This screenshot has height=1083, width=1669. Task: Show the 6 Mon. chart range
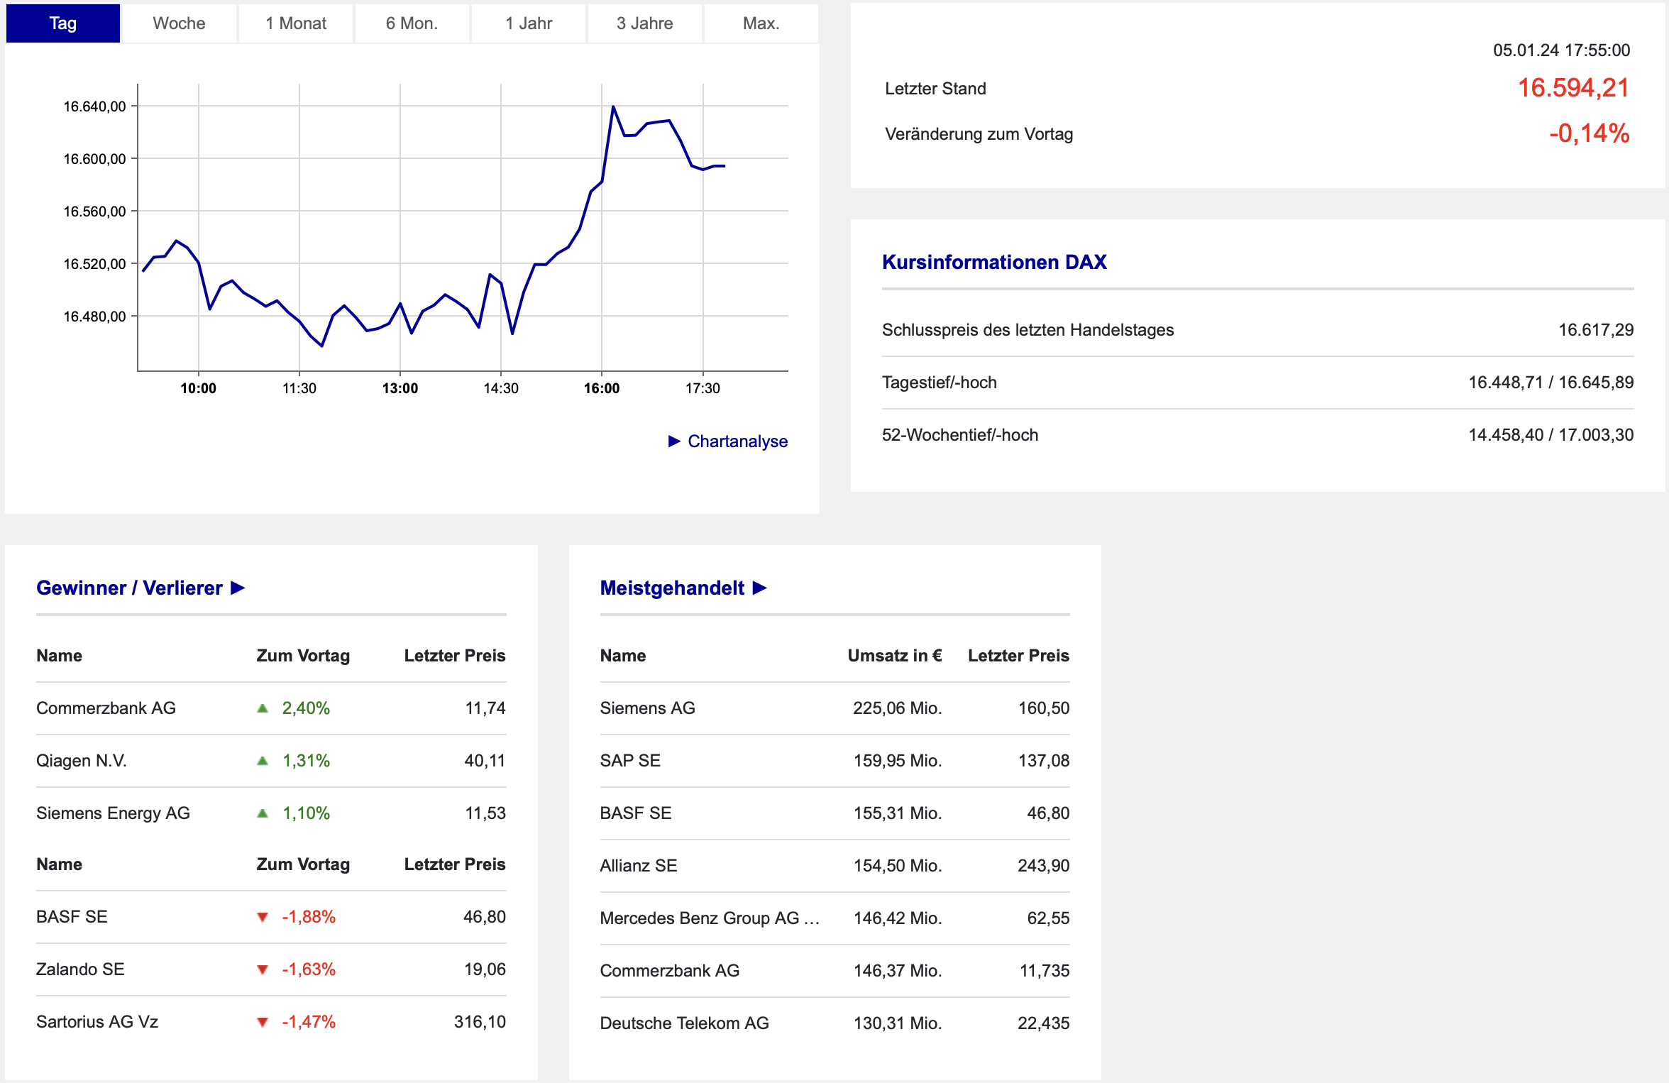[x=412, y=23]
